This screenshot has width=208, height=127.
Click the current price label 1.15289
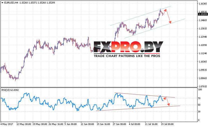click(x=202, y=14)
